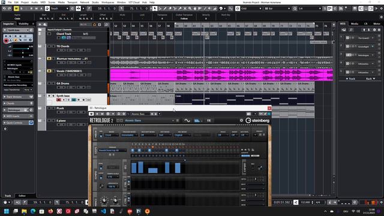Click the Editor tab at inspector bottom

pos(22,196)
